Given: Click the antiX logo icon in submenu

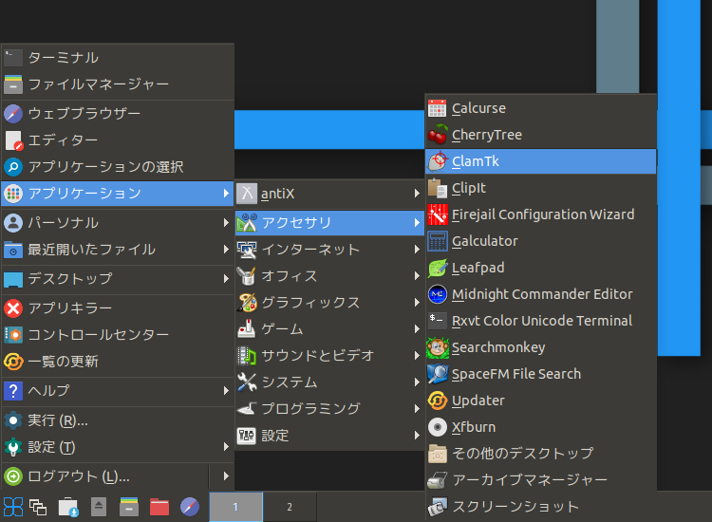Looking at the screenshot, I should tap(247, 194).
